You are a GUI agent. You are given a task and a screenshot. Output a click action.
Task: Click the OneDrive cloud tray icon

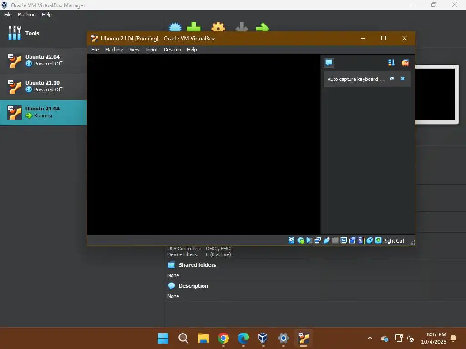tap(384, 338)
